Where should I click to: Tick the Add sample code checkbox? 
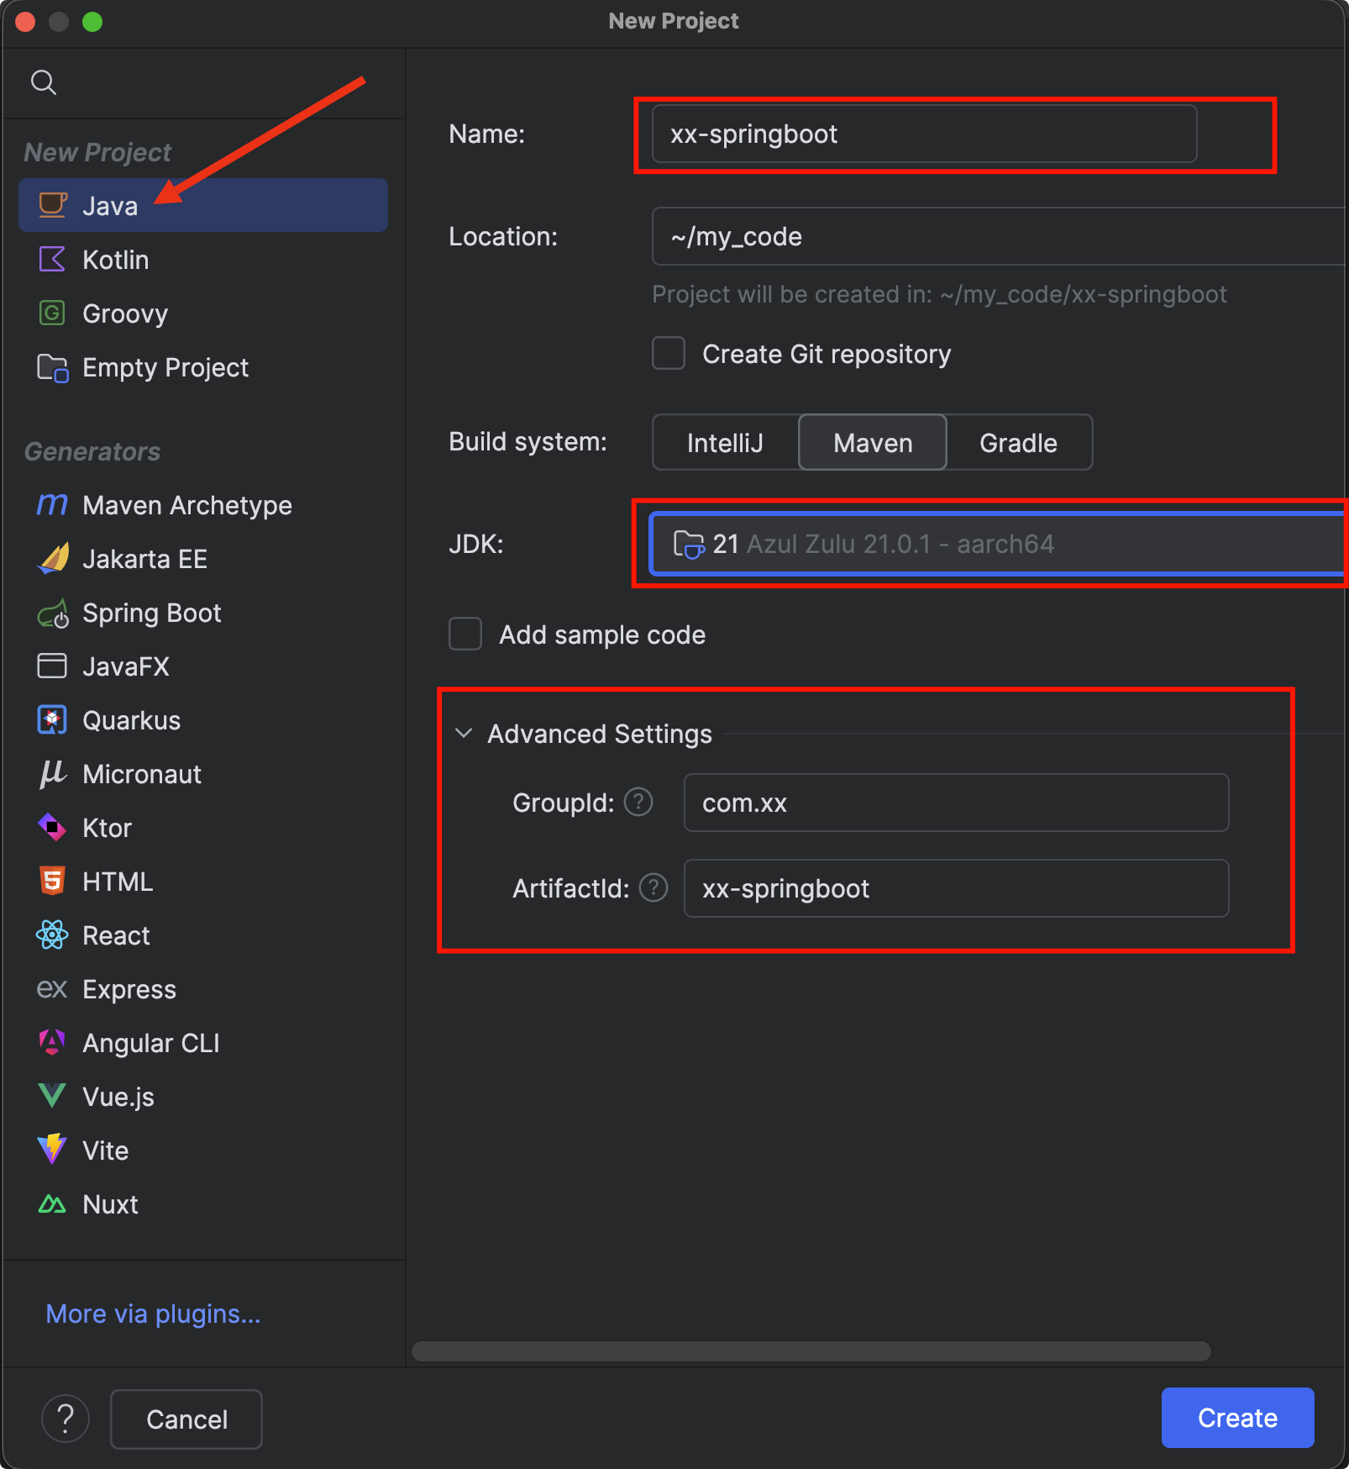coord(465,634)
